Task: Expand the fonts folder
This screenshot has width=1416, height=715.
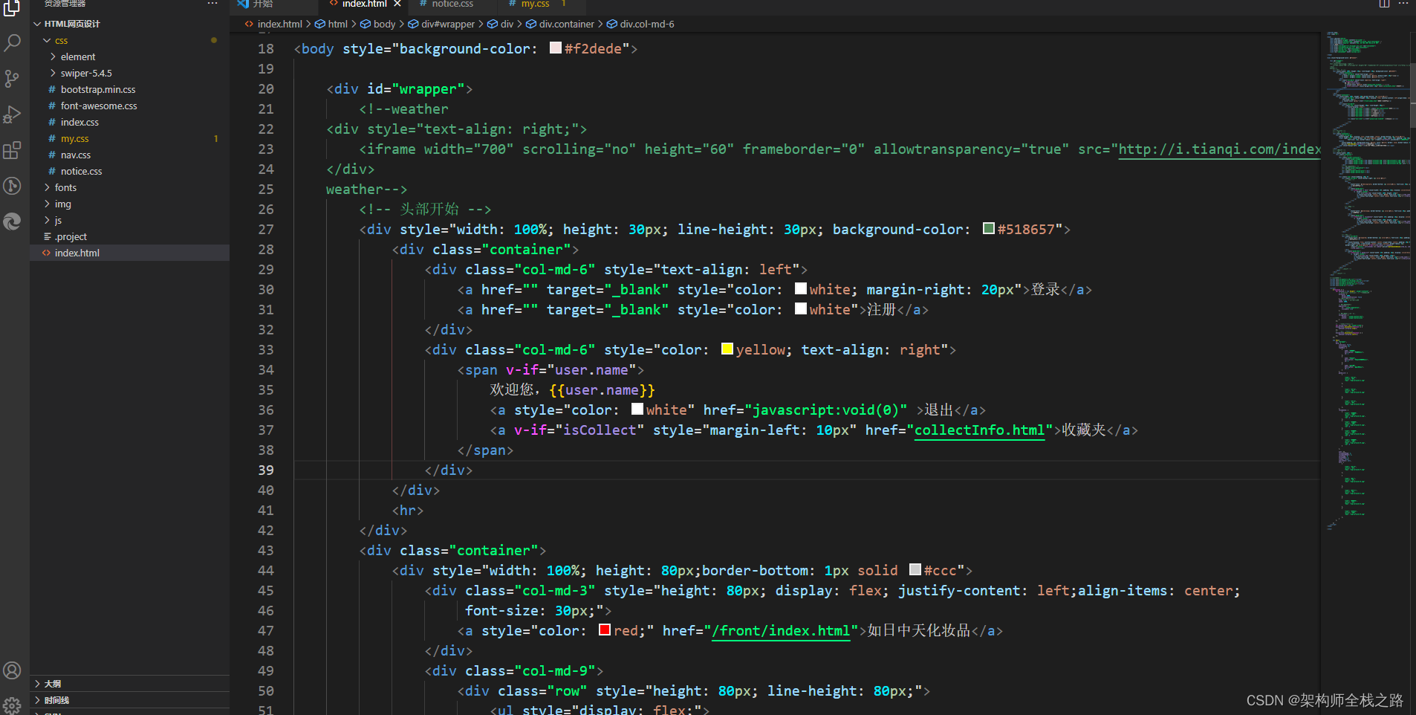Action: 47,187
